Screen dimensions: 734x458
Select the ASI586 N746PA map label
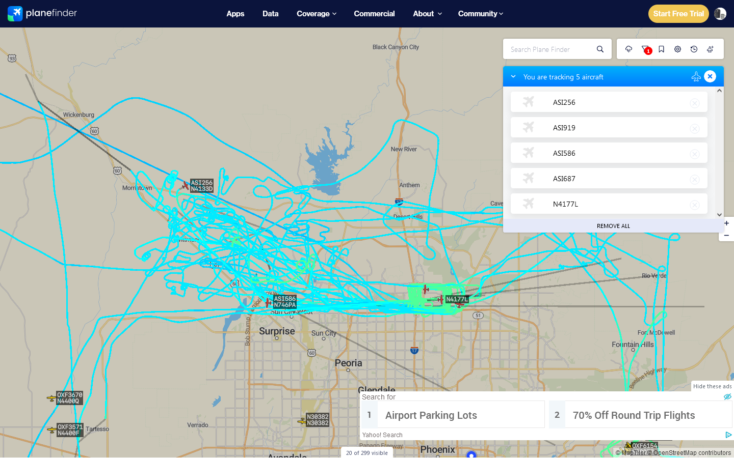click(285, 302)
